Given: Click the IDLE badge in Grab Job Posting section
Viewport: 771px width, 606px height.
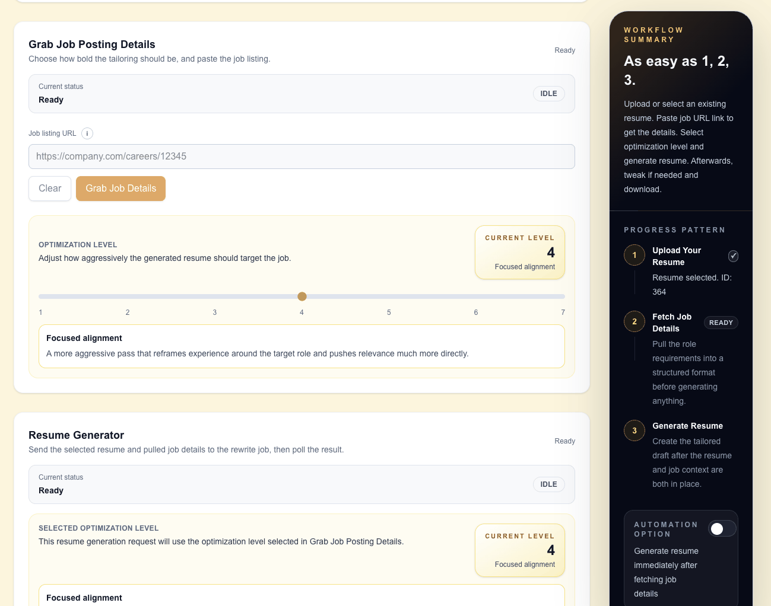Looking at the screenshot, I should pyautogui.click(x=549, y=94).
